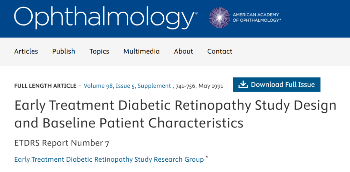Select Contact in the navigation bar
The width and height of the screenshot is (350, 172).
pyautogui.click(x=220, y=51)
